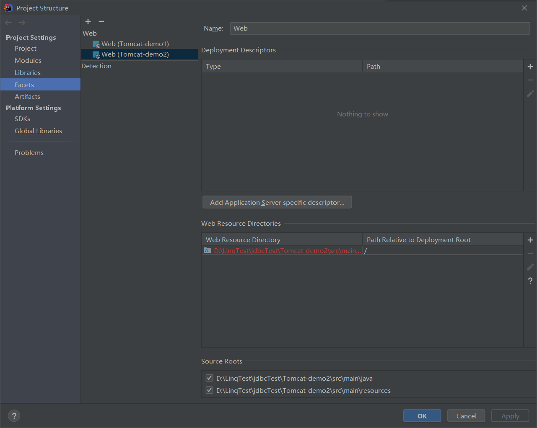Image resolution: width=537 pixels, height=428 pixels.
Task: Open the Modules settings page
Action: click(28, 61)
